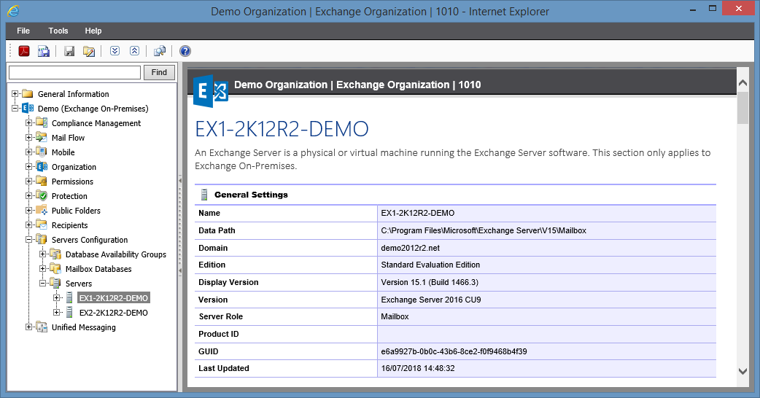This screenshot has width=760, height=398.
Task: Click the 'demo2012r2.net' domain value
Action: (x=410, y=248)
